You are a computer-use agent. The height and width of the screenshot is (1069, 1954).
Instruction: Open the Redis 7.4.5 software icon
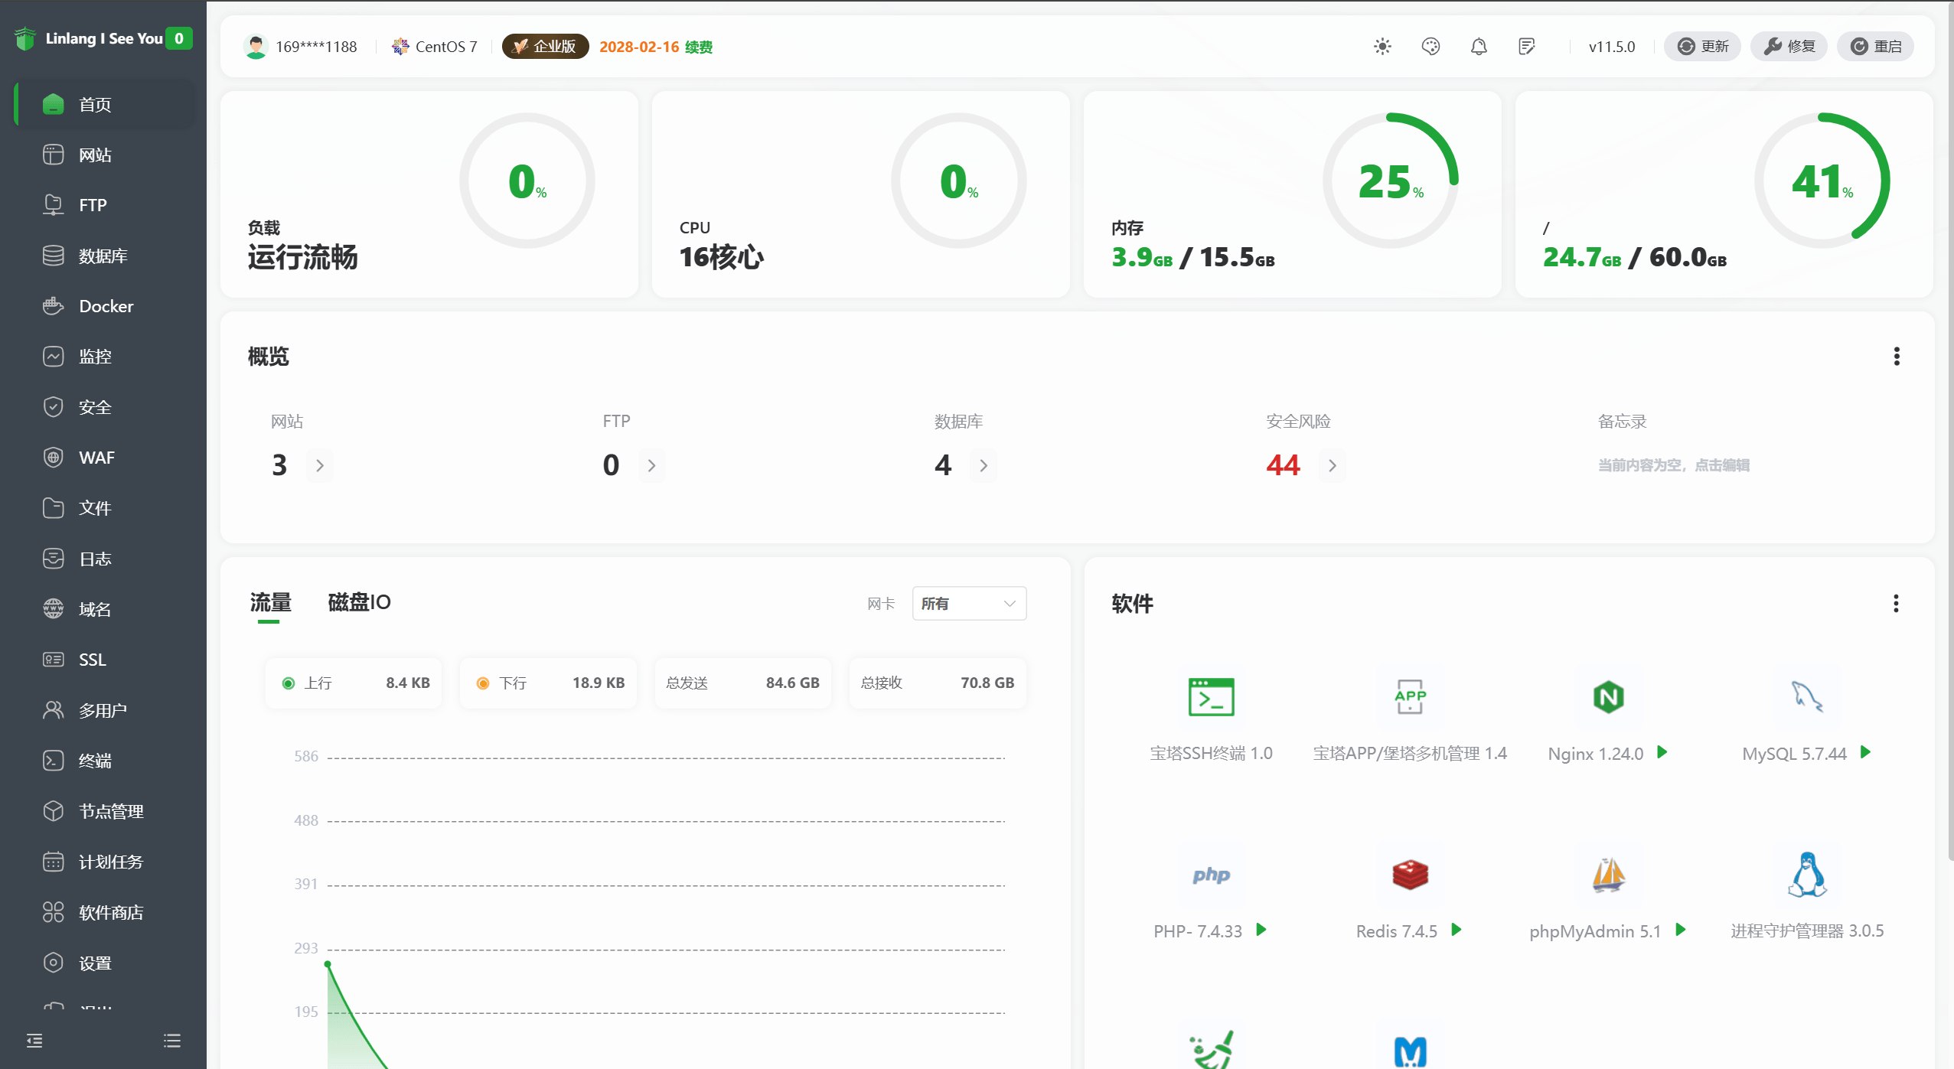(x=1408, y=875)
